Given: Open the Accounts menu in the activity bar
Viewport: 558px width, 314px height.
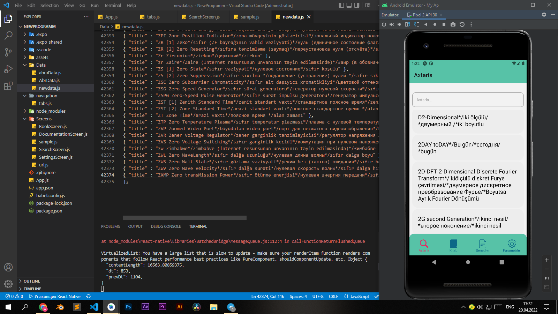Looking at the screenshot, I should pyautogui.click(x=8, y=267).
